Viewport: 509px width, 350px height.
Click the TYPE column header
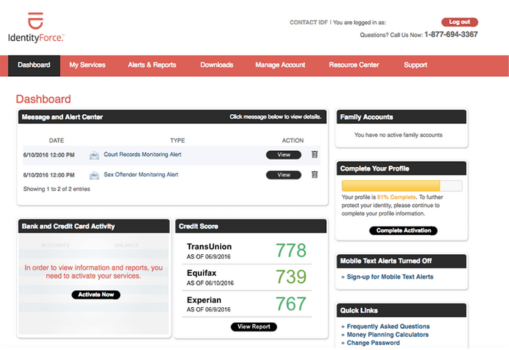coord(177,141)
